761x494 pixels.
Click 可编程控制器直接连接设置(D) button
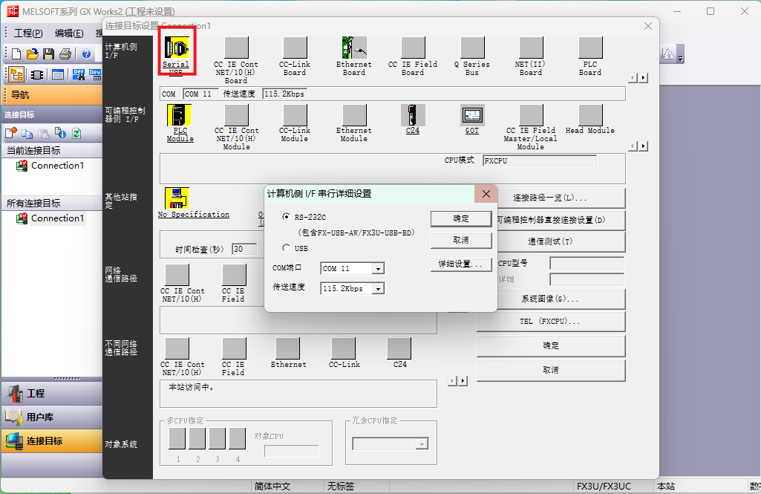pos(551,220)
